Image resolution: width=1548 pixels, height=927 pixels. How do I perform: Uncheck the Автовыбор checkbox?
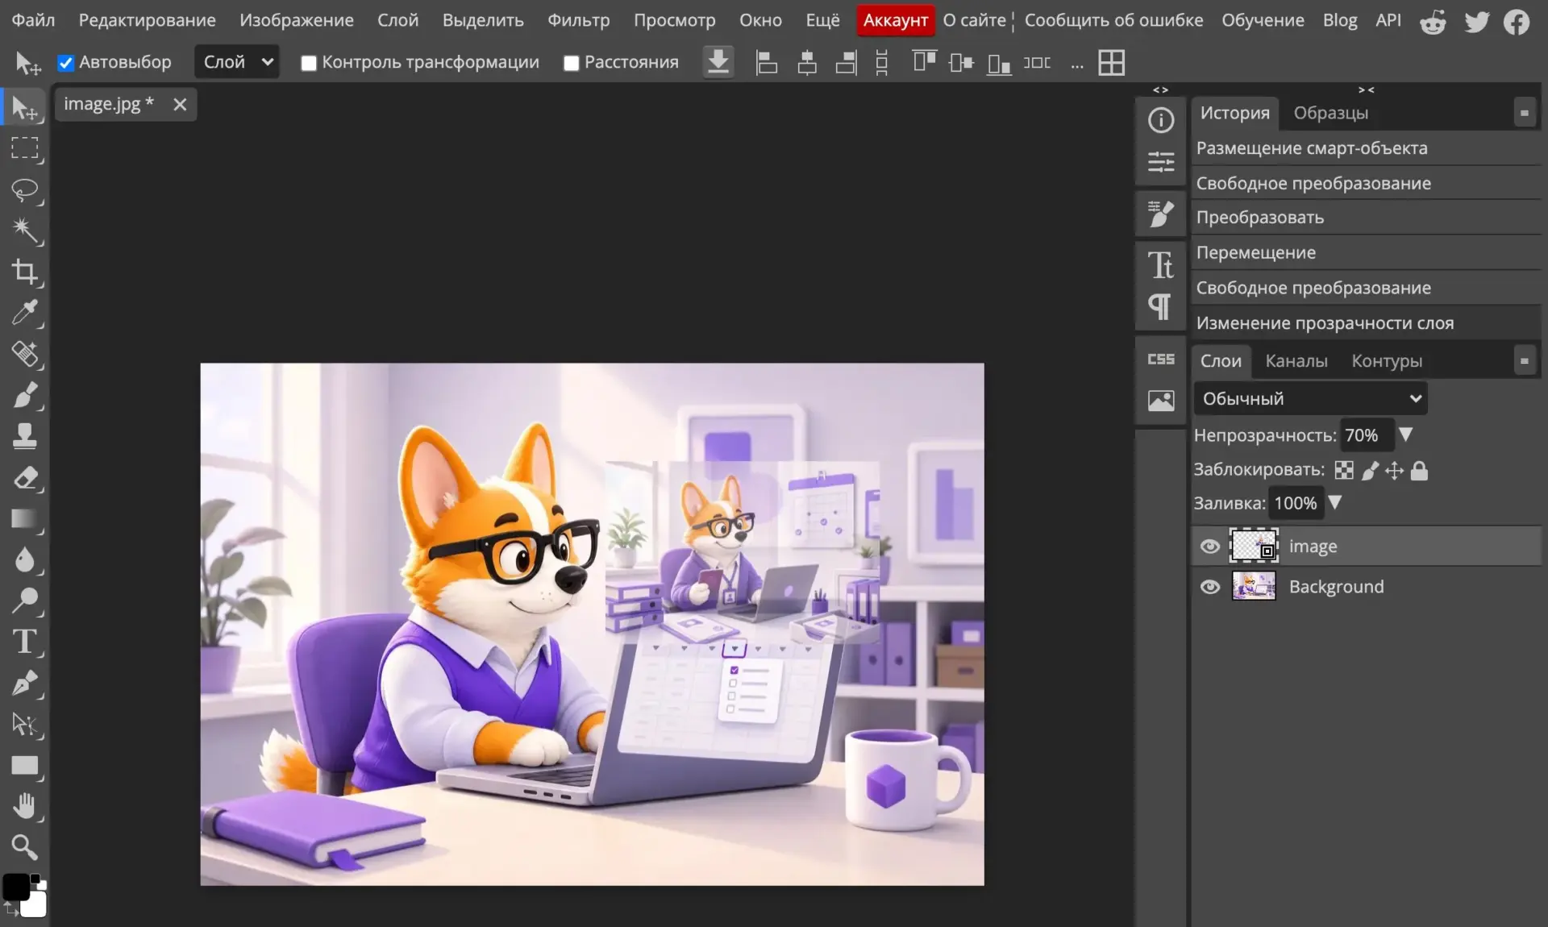tap(66, 63)
